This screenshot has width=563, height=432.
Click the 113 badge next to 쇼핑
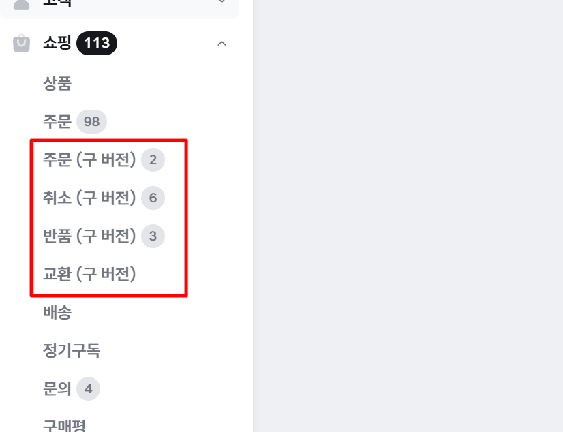[97, 44]
